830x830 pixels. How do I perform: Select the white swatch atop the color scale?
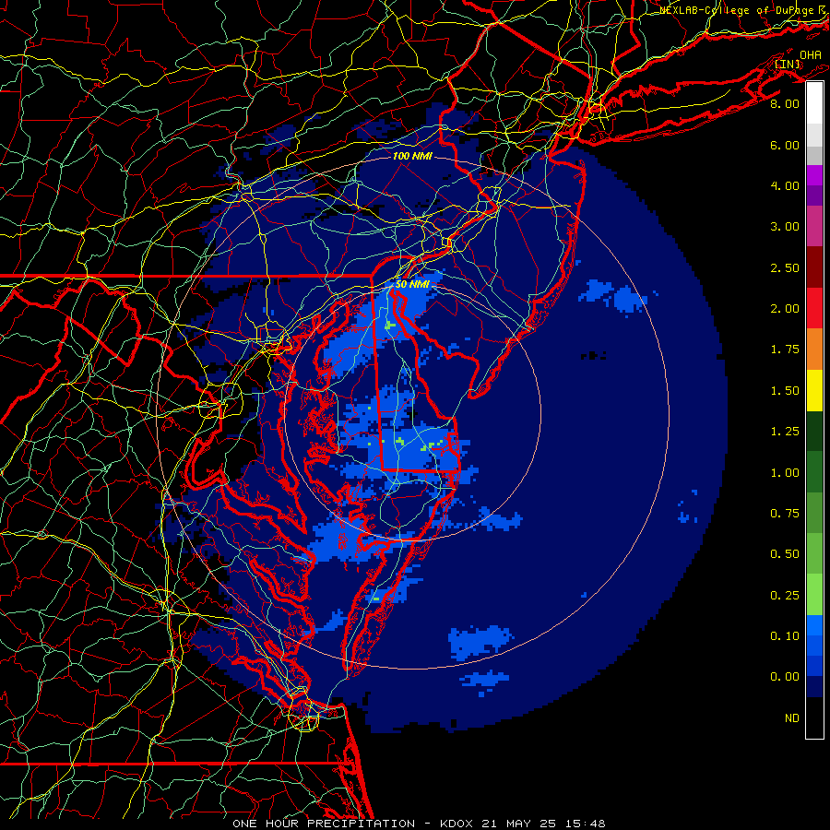coord(814,103)
